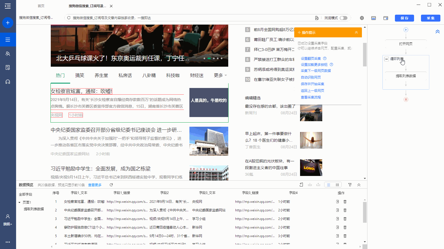Click the 打开网页 workflow step
The width and height of the screenshot is (444, 249).
click(x=406, y=44)
